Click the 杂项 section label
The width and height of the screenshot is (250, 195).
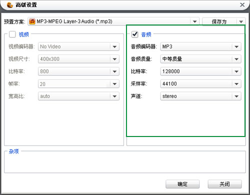(x=13, y=151)
